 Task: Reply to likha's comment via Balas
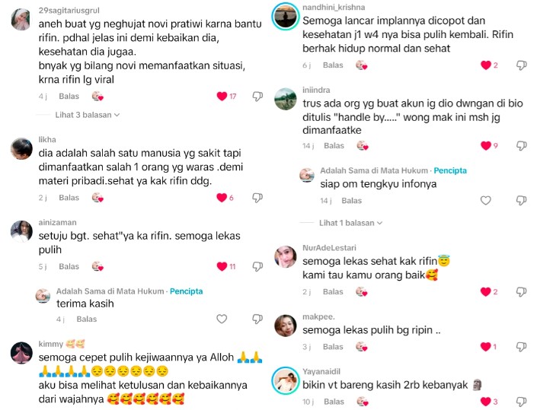[69, 198]
